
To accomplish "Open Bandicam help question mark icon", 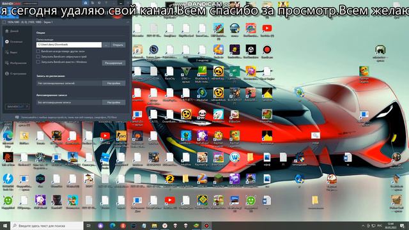I will [106, 3].
